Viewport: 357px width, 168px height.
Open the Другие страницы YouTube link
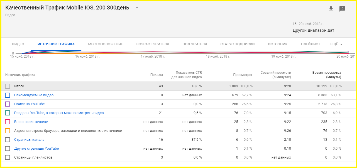(x=36, y=149)
